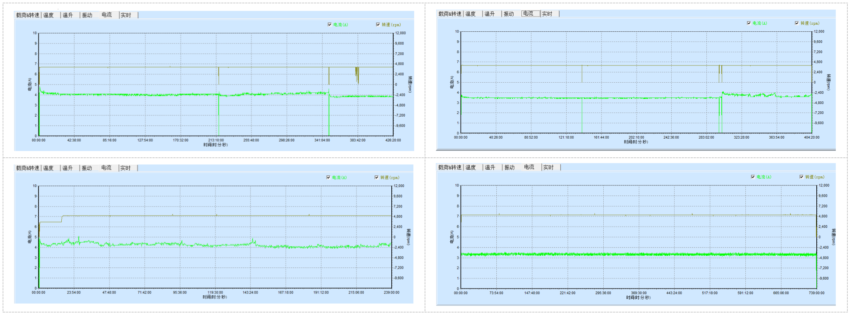Uncheck 电流(A) checkbox in top-left chart

(329, 25)
